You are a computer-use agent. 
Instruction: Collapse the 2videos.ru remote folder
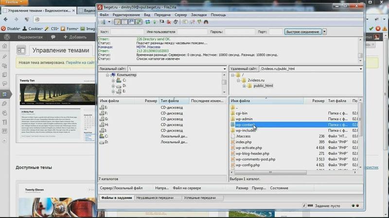point(238,80)
